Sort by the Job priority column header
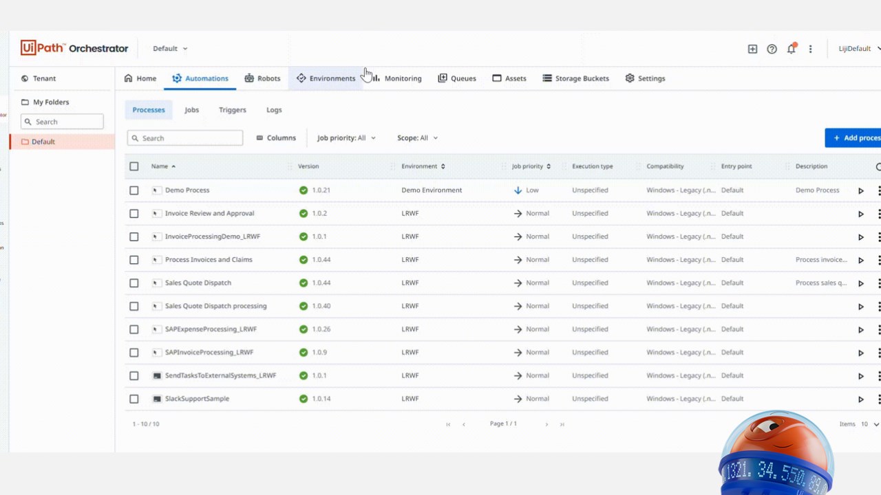This screenshot has height=495, width=881. coord(531,166)
